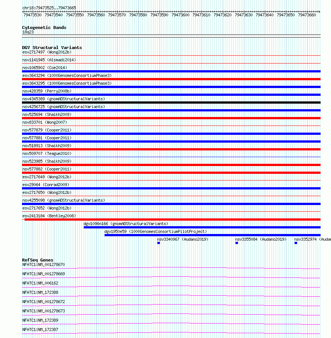This screenshot has width=331, height=338.
Task: Click the nsv3355084 (Audano2019) label
Action: click(261, 239)
